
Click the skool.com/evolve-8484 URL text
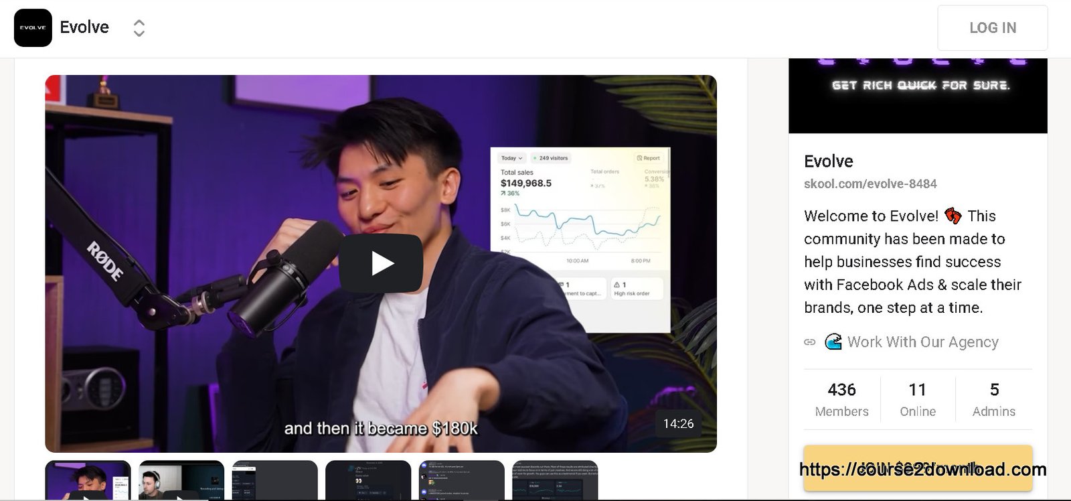point(870,184)
